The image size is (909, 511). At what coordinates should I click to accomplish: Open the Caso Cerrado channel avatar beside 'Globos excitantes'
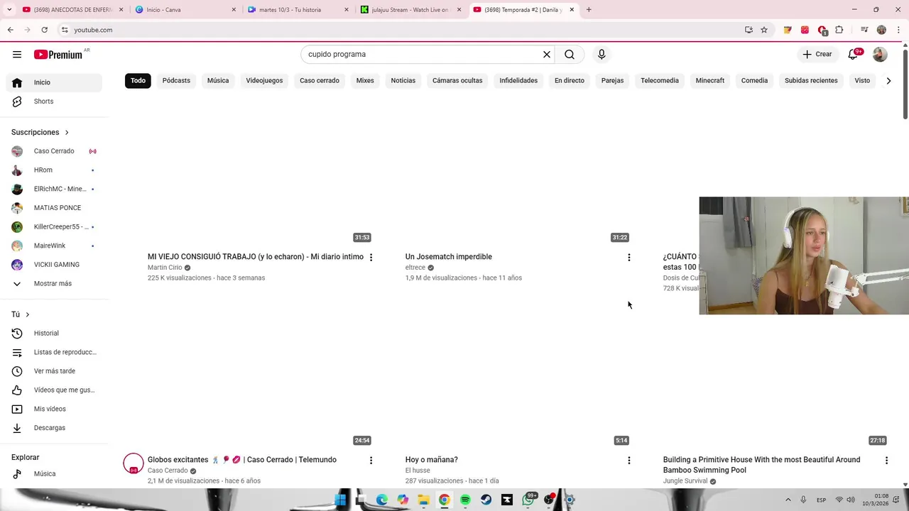pyautogui.click(x=134, y=463)
